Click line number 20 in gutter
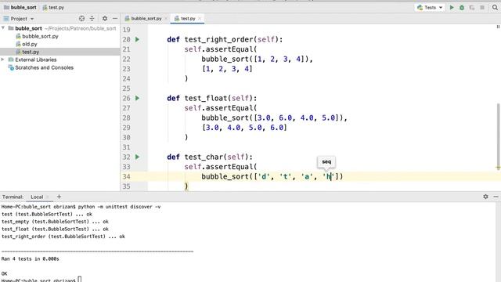 [x=126, y=39]
